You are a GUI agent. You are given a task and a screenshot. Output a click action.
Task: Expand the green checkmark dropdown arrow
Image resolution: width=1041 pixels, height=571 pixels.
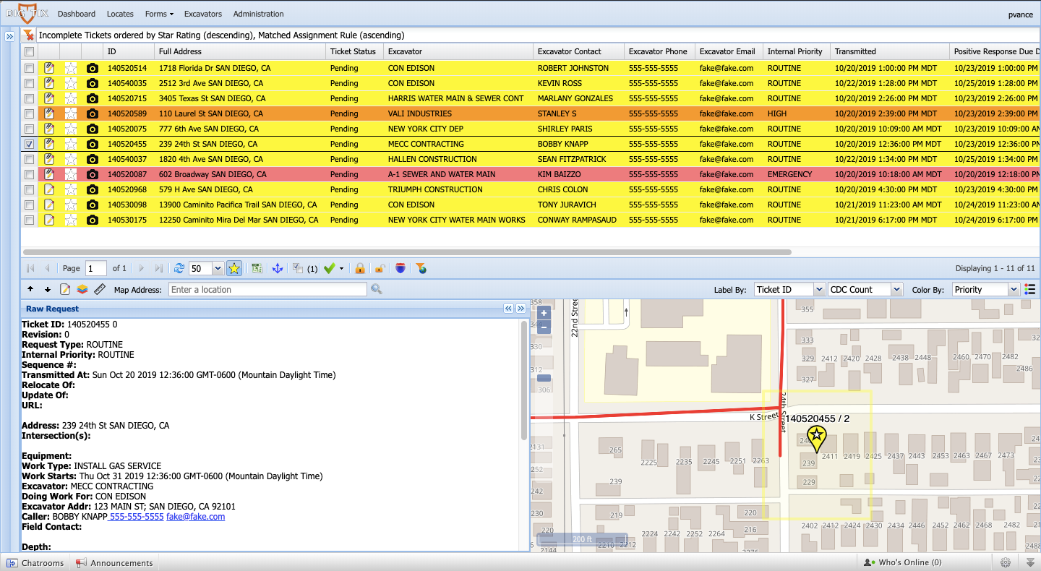pos(341,268)
